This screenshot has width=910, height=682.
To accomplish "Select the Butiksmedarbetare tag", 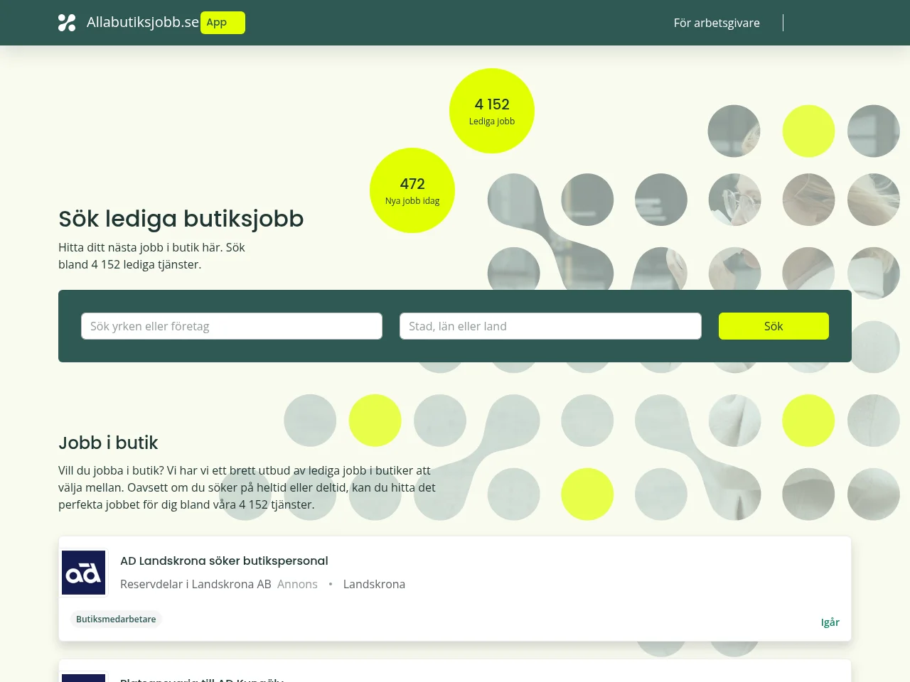I will click(x=116, y=619).
